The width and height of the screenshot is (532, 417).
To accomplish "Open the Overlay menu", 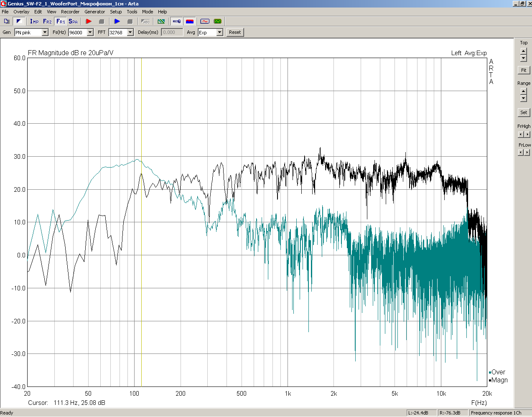I will pos(21,12).
